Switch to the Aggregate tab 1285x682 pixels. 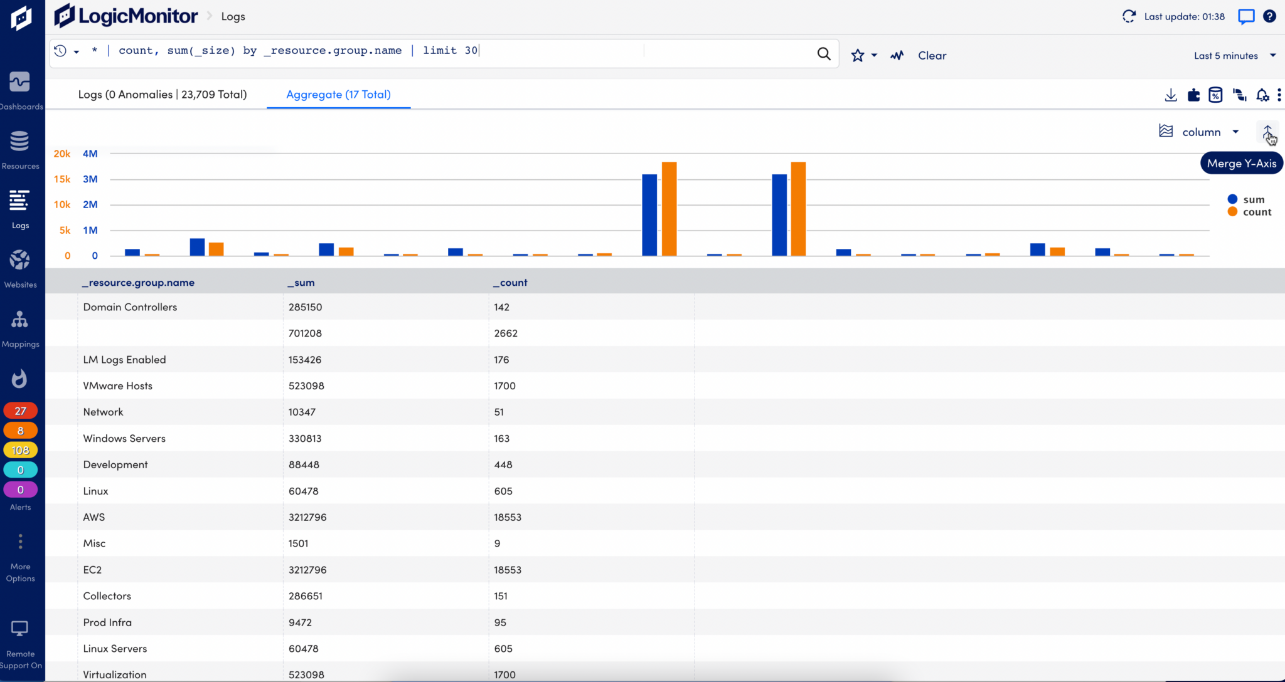(x=338, y=95)
